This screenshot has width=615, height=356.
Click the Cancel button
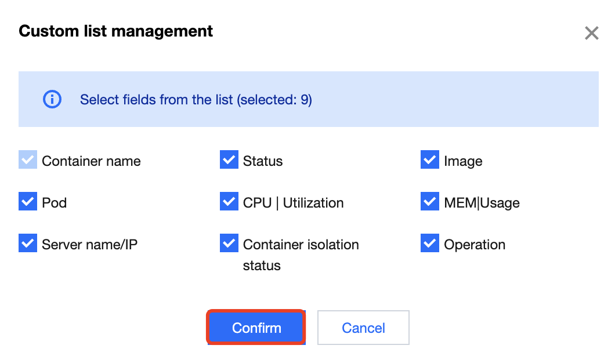click(363, 328)
